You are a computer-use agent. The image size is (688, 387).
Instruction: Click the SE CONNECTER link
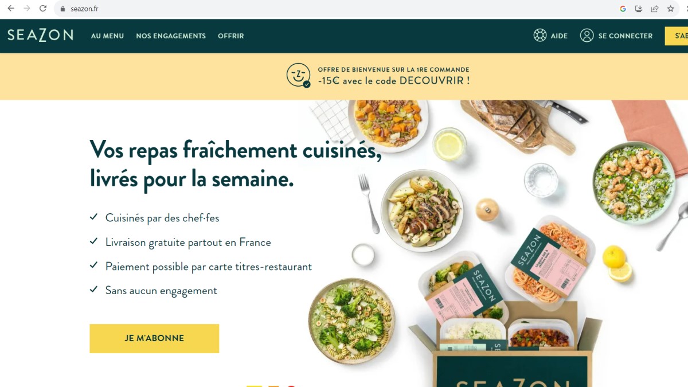(x=626, y=36)
